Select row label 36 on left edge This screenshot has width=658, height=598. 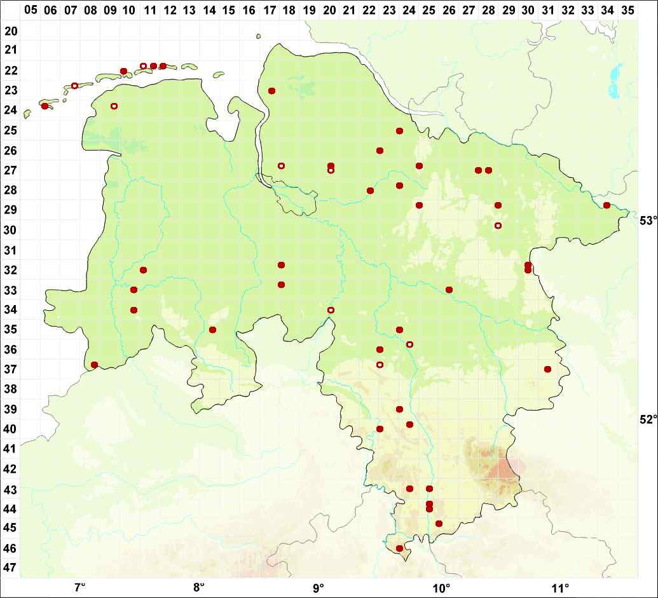click(x=11, y=350)
